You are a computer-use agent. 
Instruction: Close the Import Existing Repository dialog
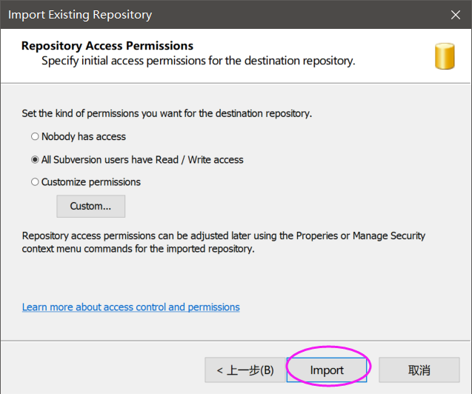pyautogui.click(x=456, y=14)
